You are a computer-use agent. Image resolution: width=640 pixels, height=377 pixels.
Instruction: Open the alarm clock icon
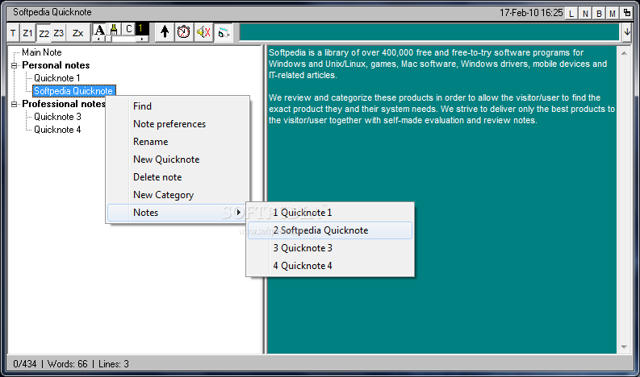pyautogui.click(x=184, y=31)
